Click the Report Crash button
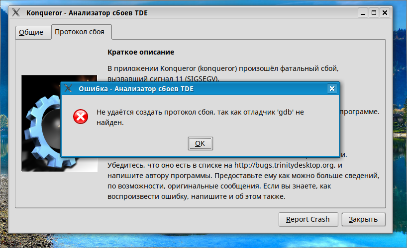The height and width of the screenshot is (248, 407). tap(308, 220)
